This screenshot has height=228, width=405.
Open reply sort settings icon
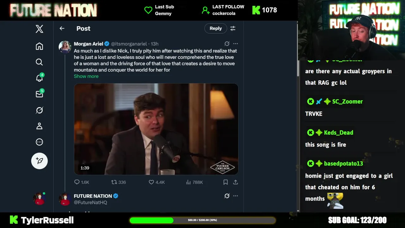click(233, 28)
